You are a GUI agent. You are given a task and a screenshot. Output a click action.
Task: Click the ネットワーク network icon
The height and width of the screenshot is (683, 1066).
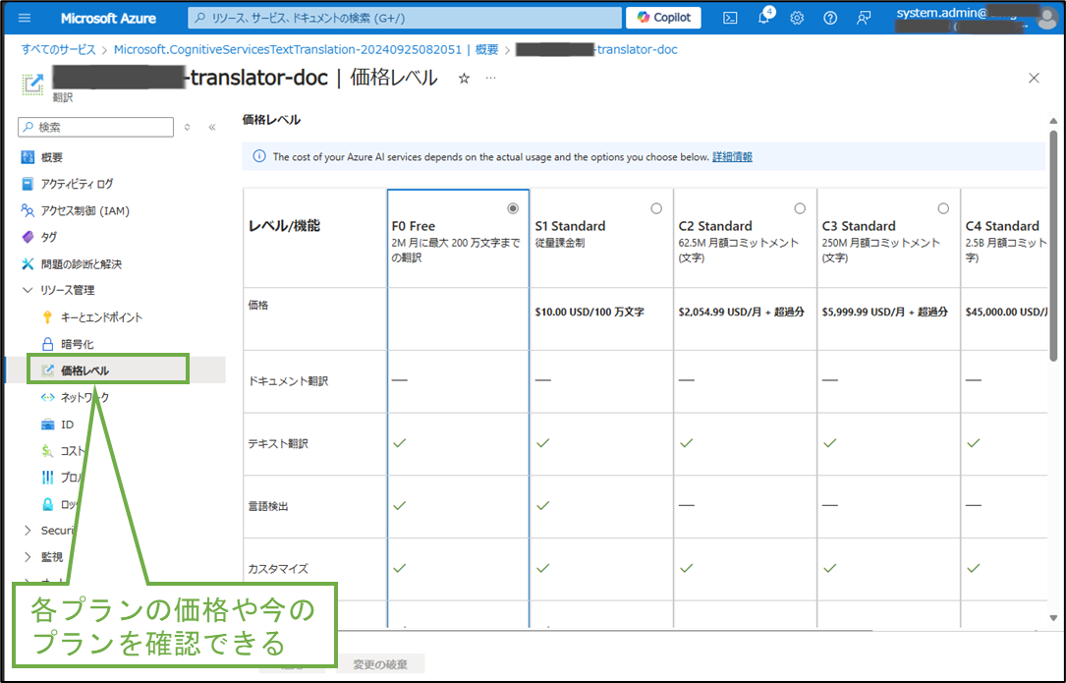(47, 397)
